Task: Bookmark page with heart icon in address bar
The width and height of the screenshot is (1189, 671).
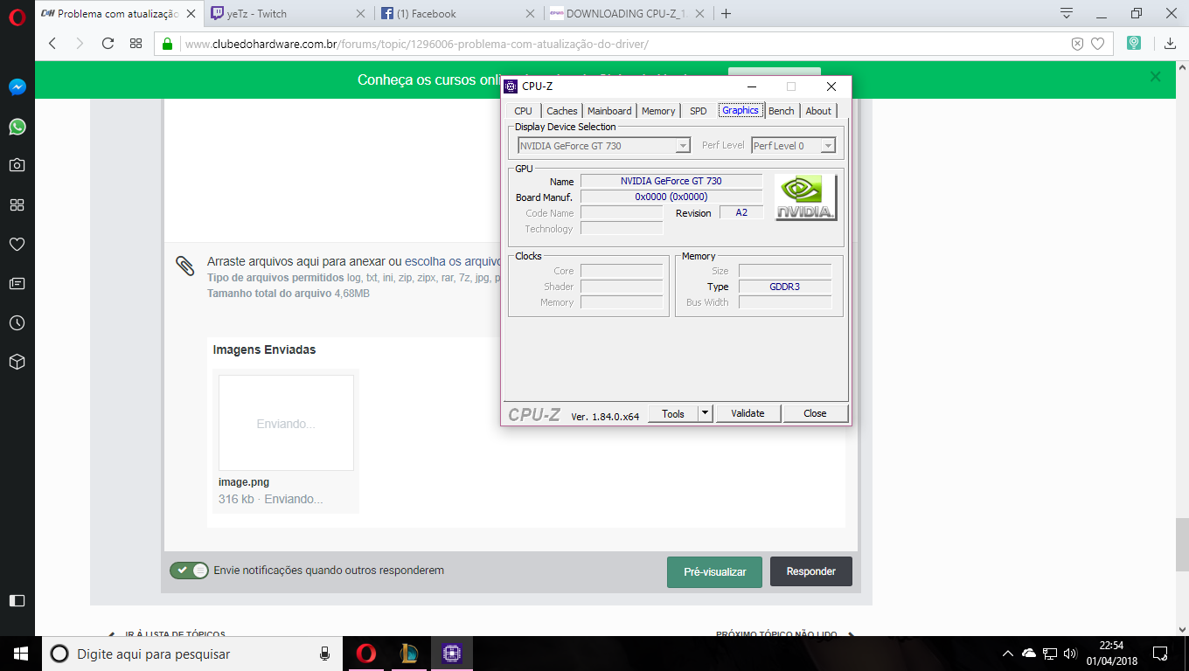Action: coord(1097,44)
